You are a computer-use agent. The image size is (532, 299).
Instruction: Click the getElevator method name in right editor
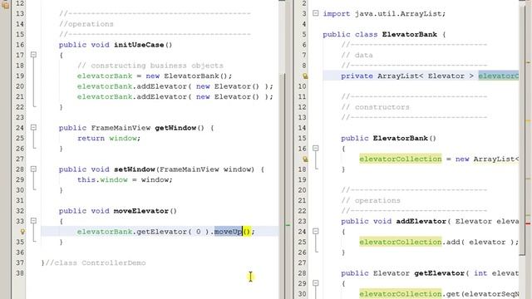point(439,273)
